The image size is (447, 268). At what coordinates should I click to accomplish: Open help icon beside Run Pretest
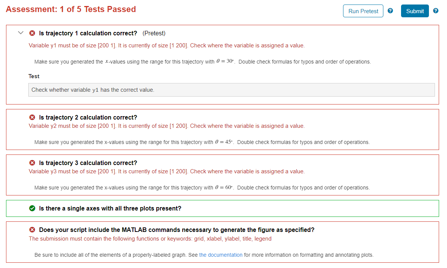[x=390, y=11]
